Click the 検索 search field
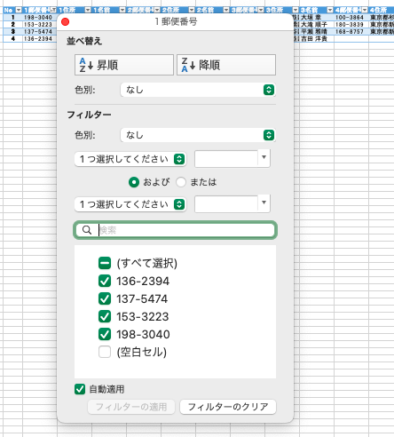 tap(175, 230)
